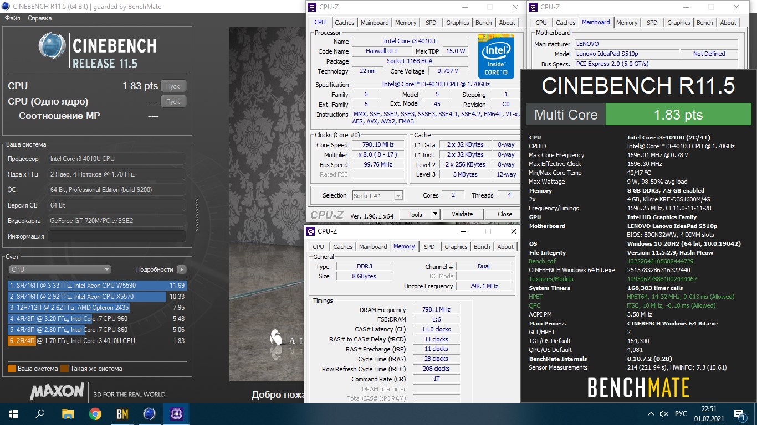Switch to BenchMate taskbar icon
Image resolution: width=757 pixels, height=425 pixels.
coord(122,413)
